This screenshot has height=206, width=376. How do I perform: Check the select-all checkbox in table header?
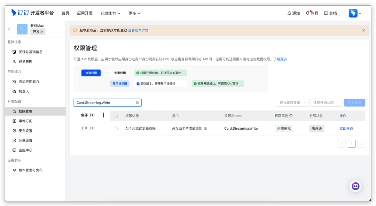click(116, 116)
